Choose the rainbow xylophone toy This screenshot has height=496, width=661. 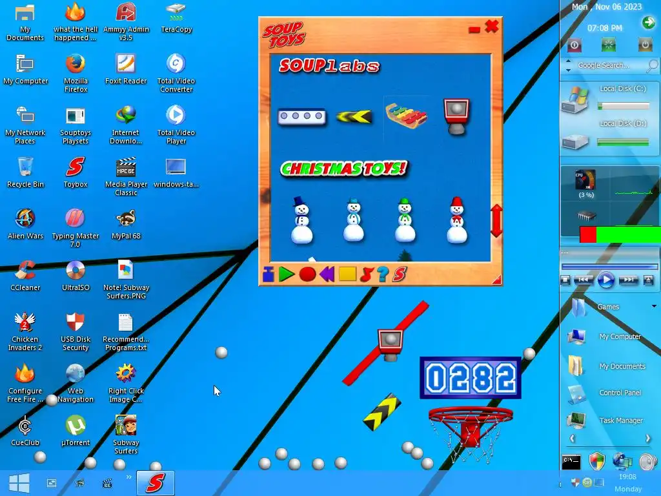click(406, 116)
